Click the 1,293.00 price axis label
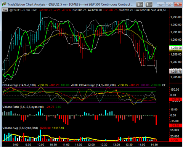The height and width of the screenshot is (147, 183). (176, 17)
